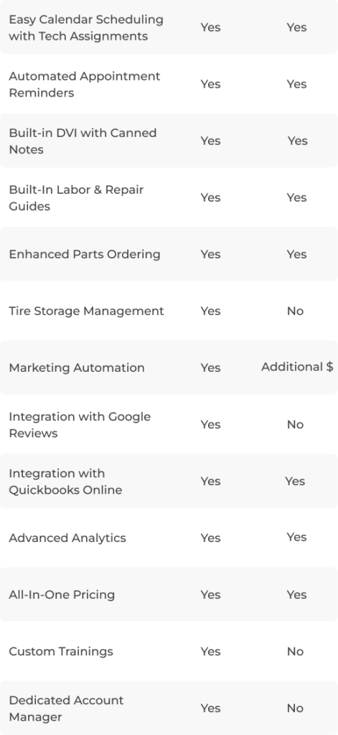Select the Marketing Automation row label
This screenshot has height=735, width=338.
[76, 367]
